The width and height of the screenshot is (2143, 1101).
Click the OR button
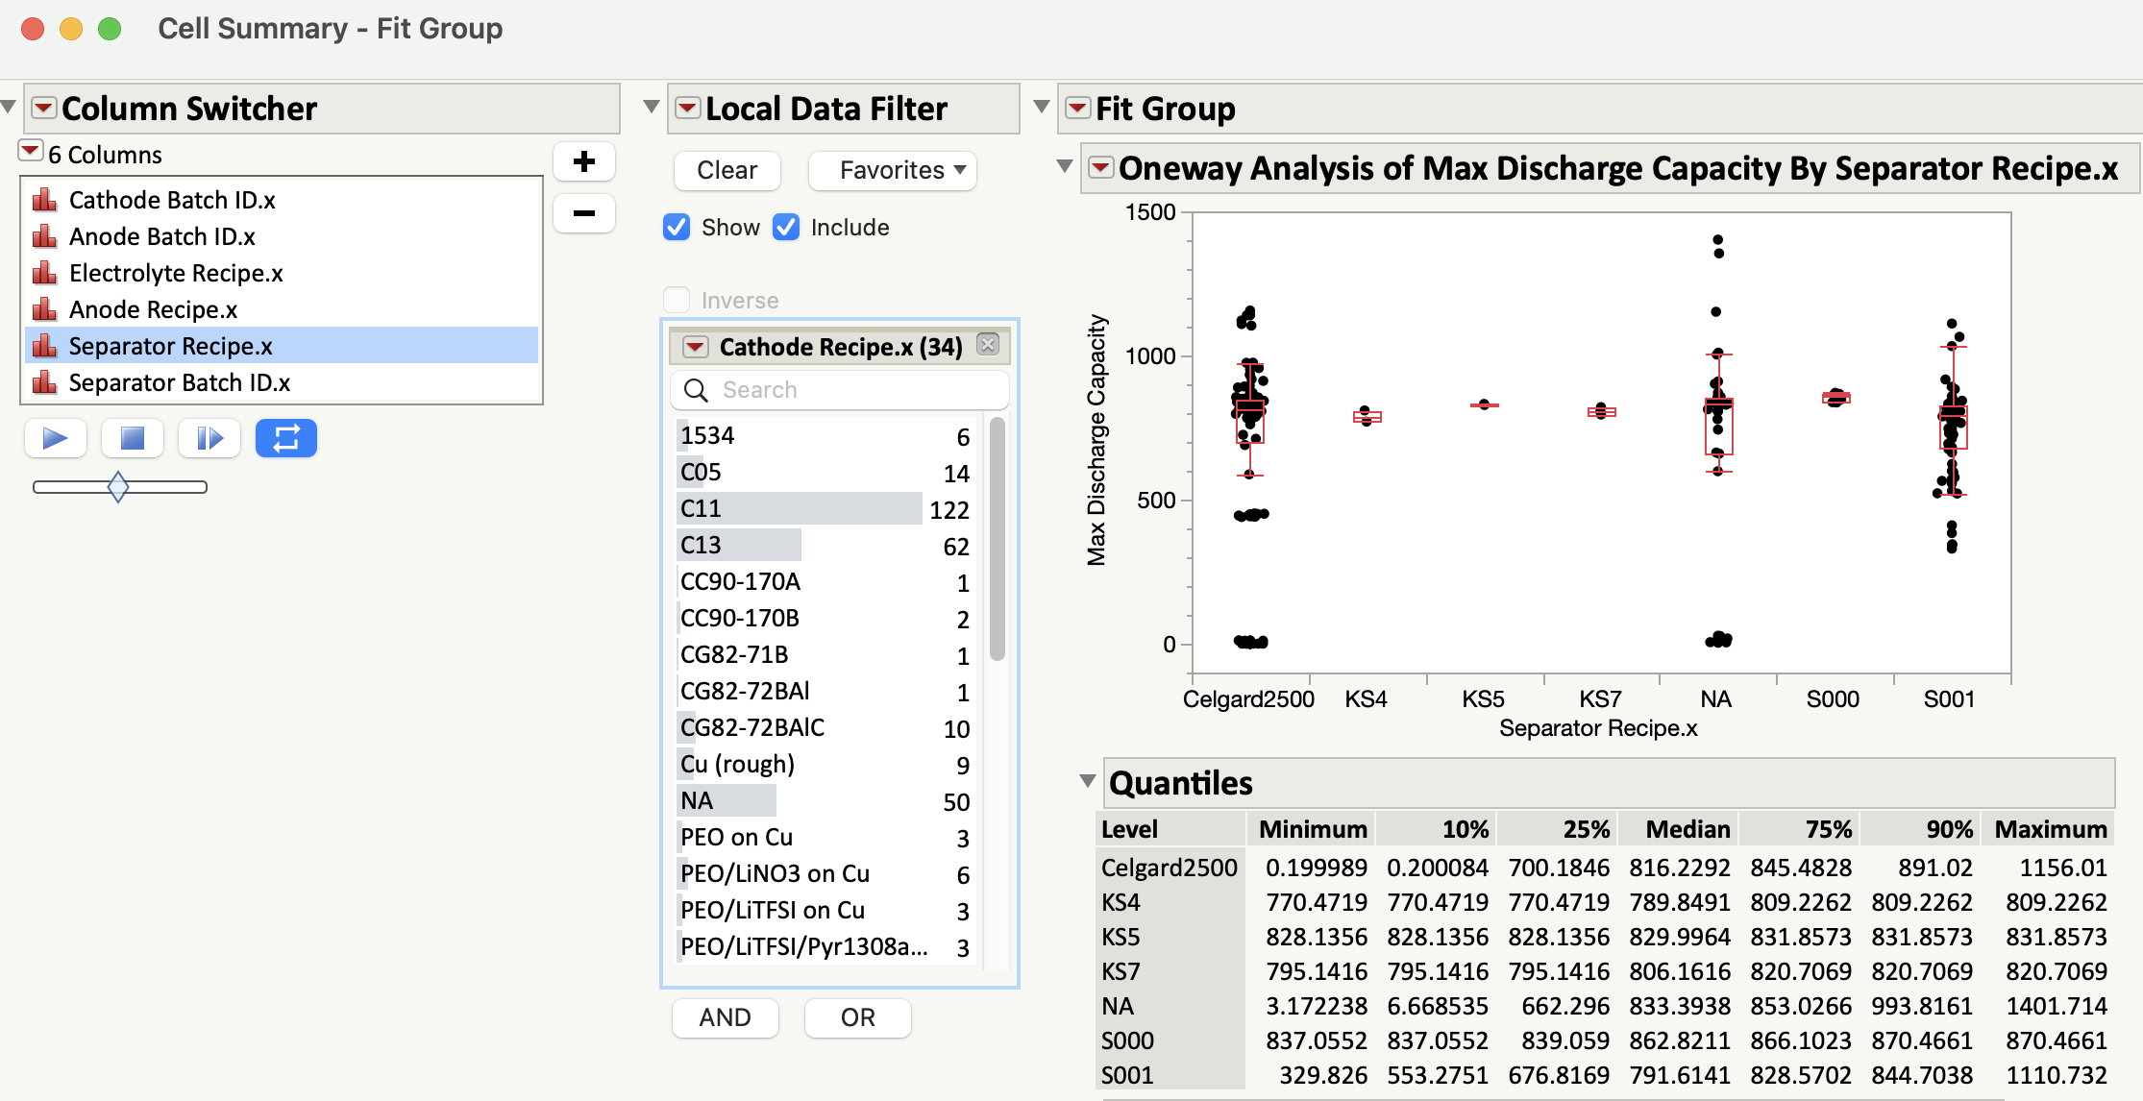click(x=857, y=1017)
